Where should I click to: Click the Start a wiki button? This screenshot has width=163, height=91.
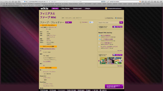[x=55, y=8]
